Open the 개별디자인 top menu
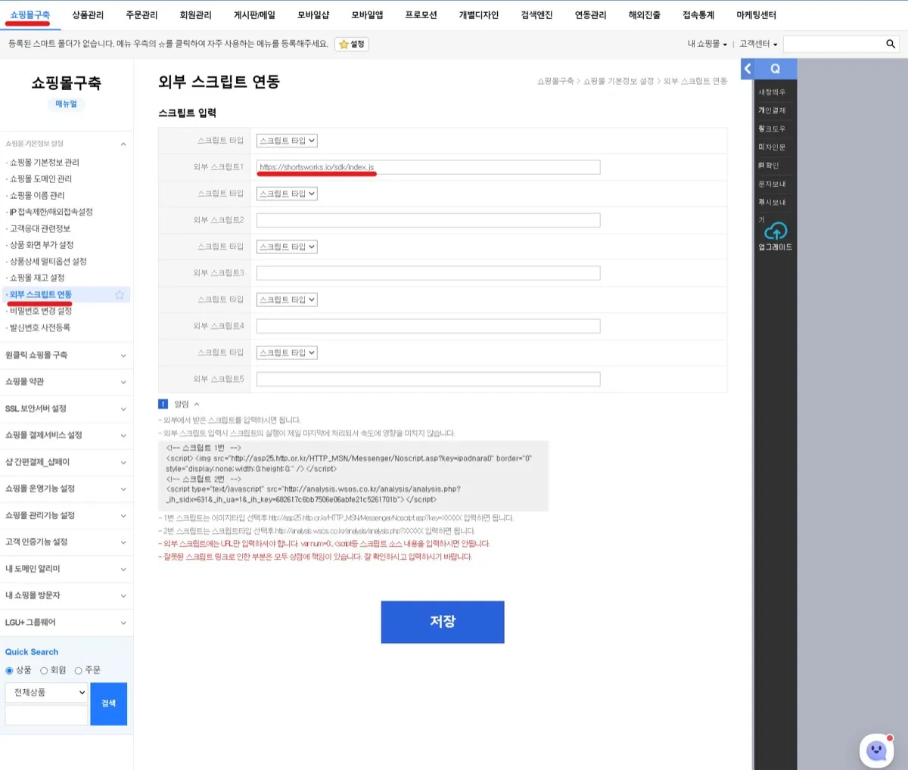908x770 pixels. coord(479,15)
